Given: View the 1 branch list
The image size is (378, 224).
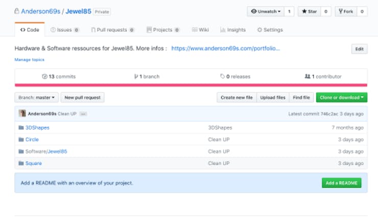Looking at the screenshot, I should (x=147, y=77).
